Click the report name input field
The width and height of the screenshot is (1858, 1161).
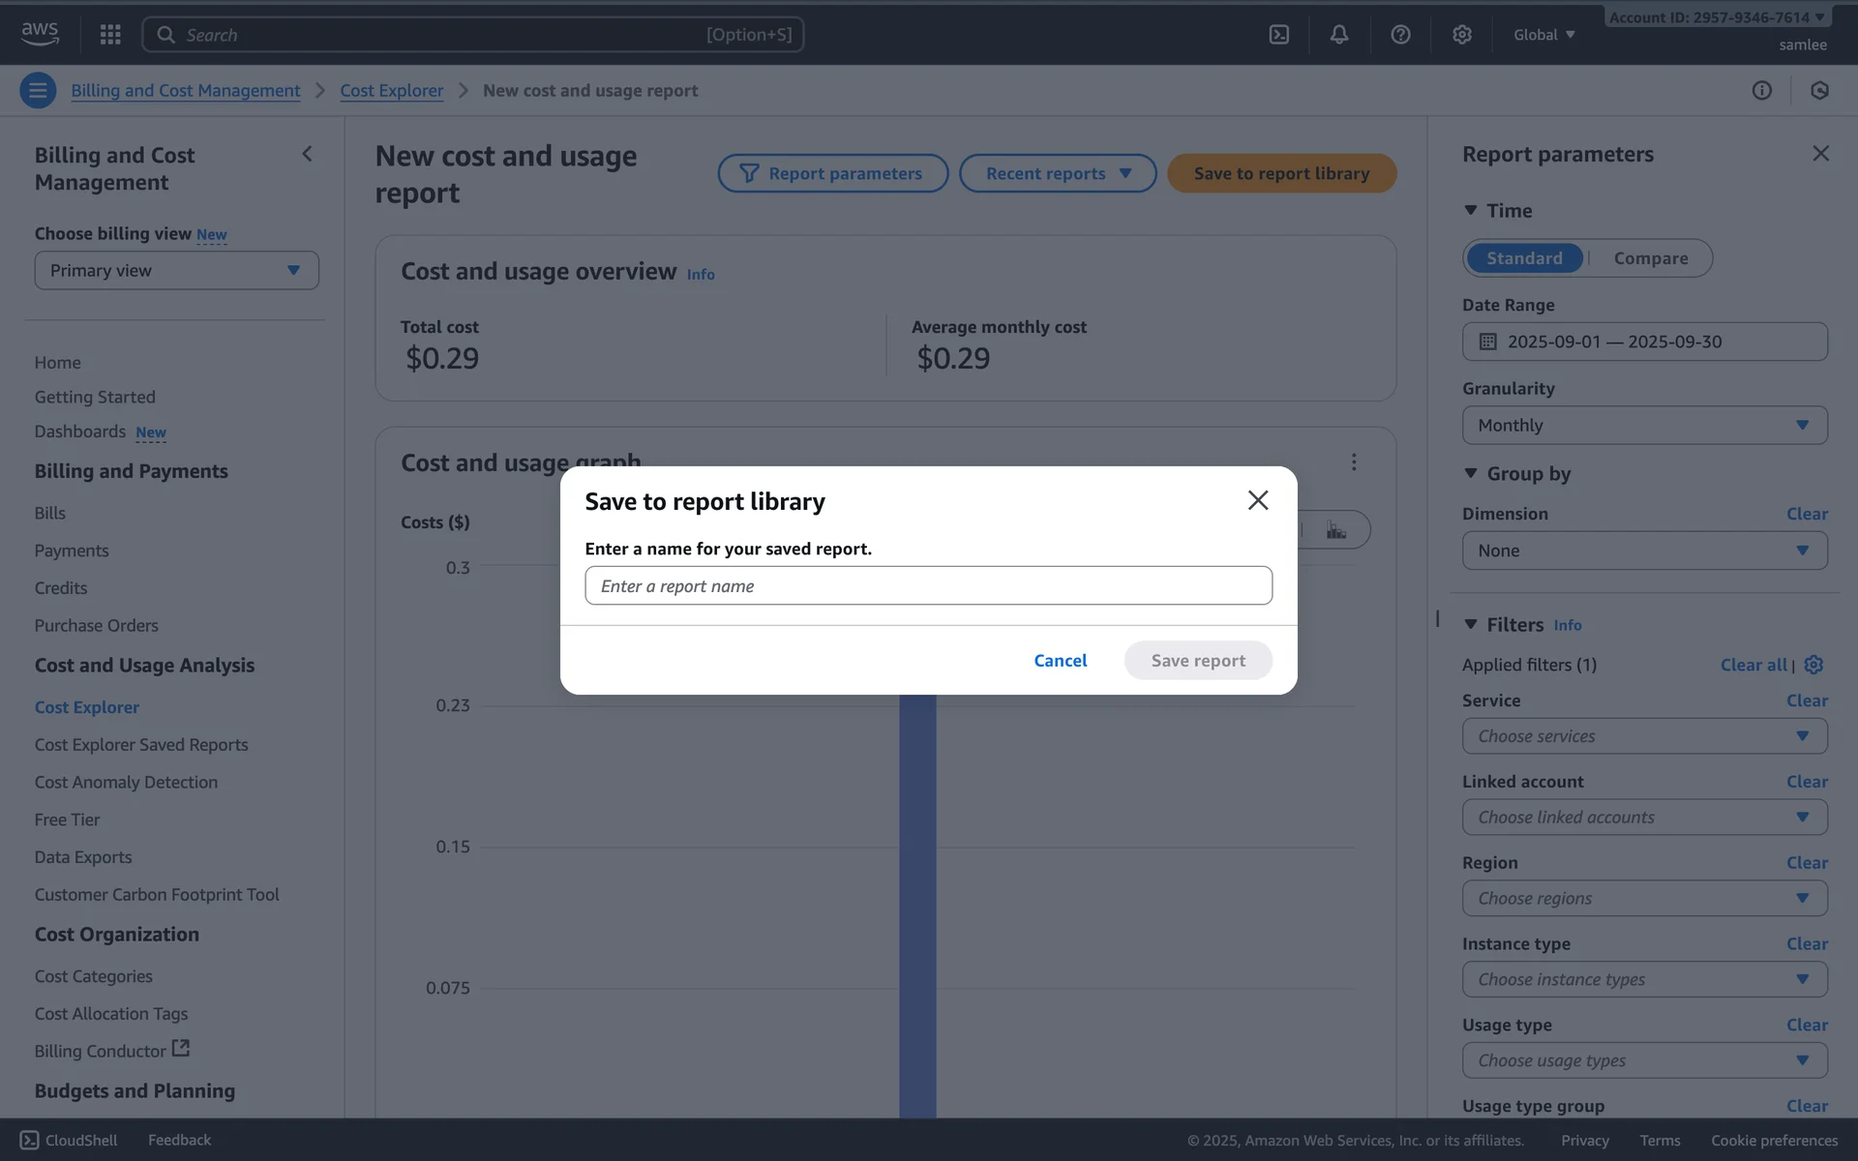pos(928,586)
